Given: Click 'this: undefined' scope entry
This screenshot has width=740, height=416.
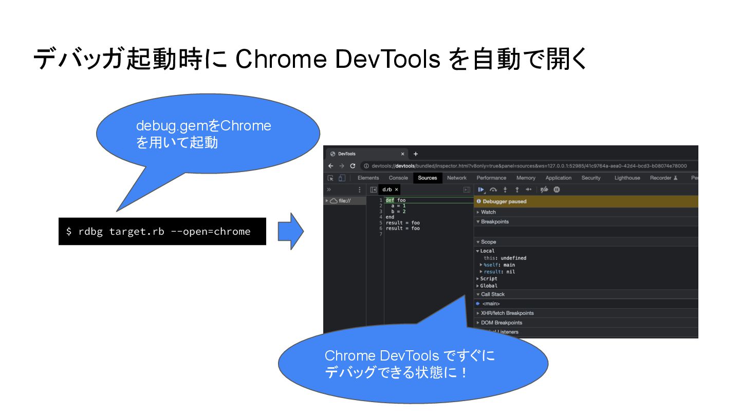Looking at the screenshot, I should (505, 258).
